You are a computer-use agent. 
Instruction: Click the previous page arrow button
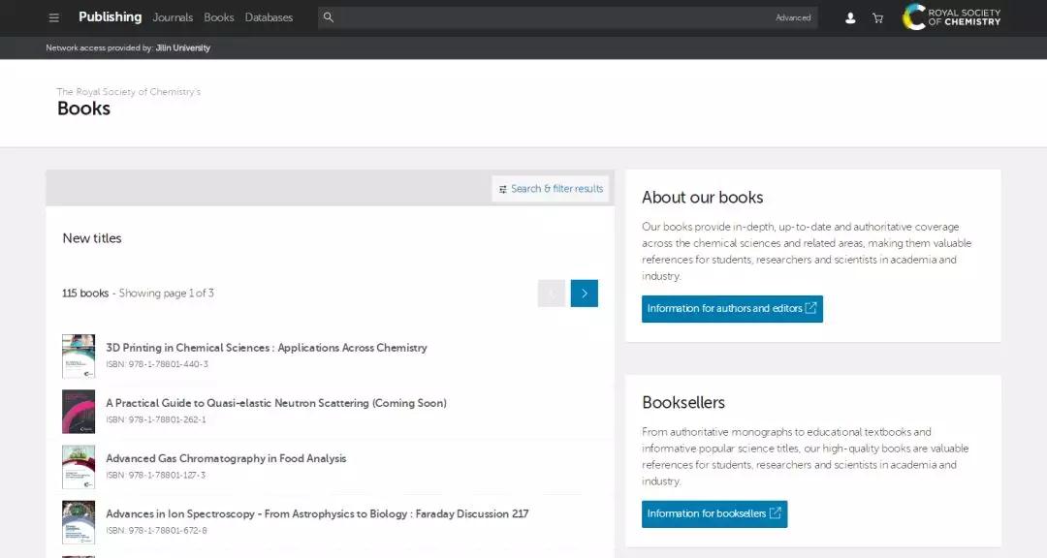[x=552, y=294]
